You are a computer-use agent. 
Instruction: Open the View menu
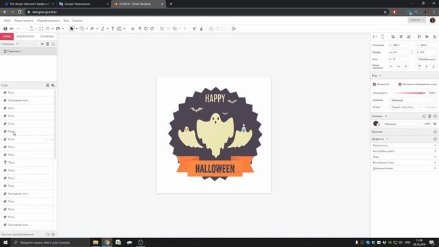pos(66,21)
